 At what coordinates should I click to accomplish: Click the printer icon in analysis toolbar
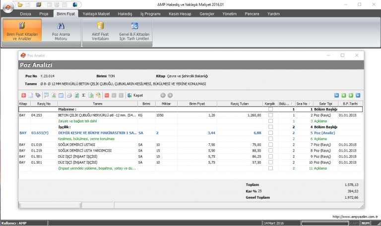click(x=69, y=95)
